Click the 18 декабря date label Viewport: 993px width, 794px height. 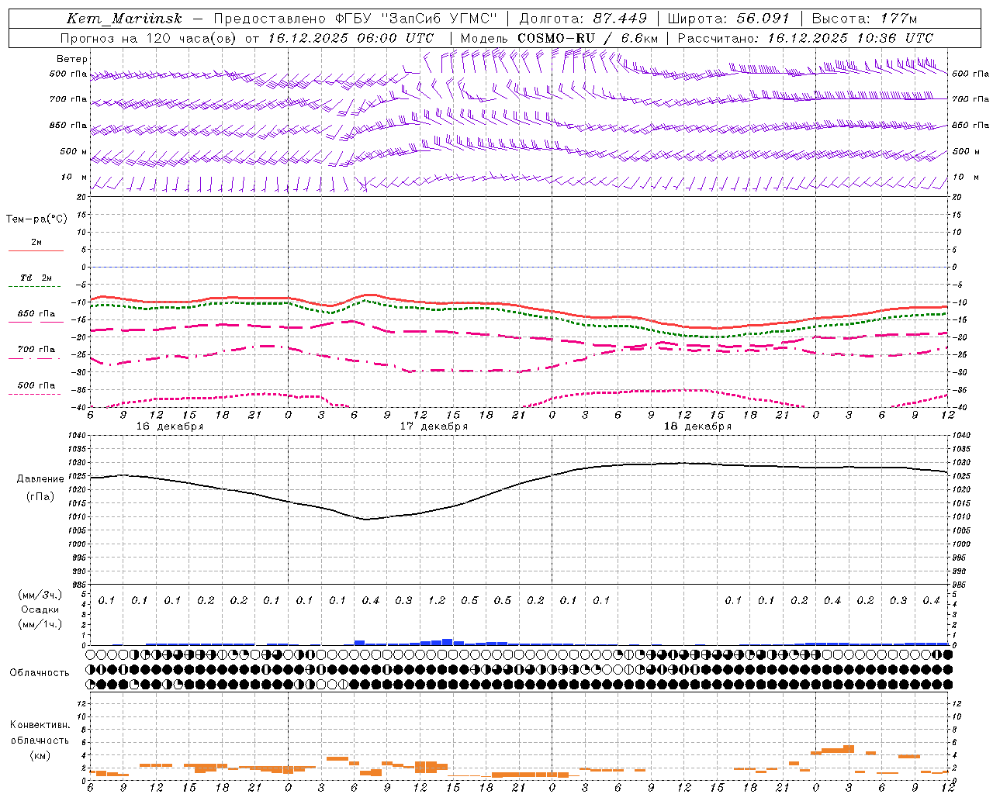697,426
